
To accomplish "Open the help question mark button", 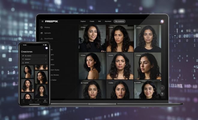I will pos(162,94).
